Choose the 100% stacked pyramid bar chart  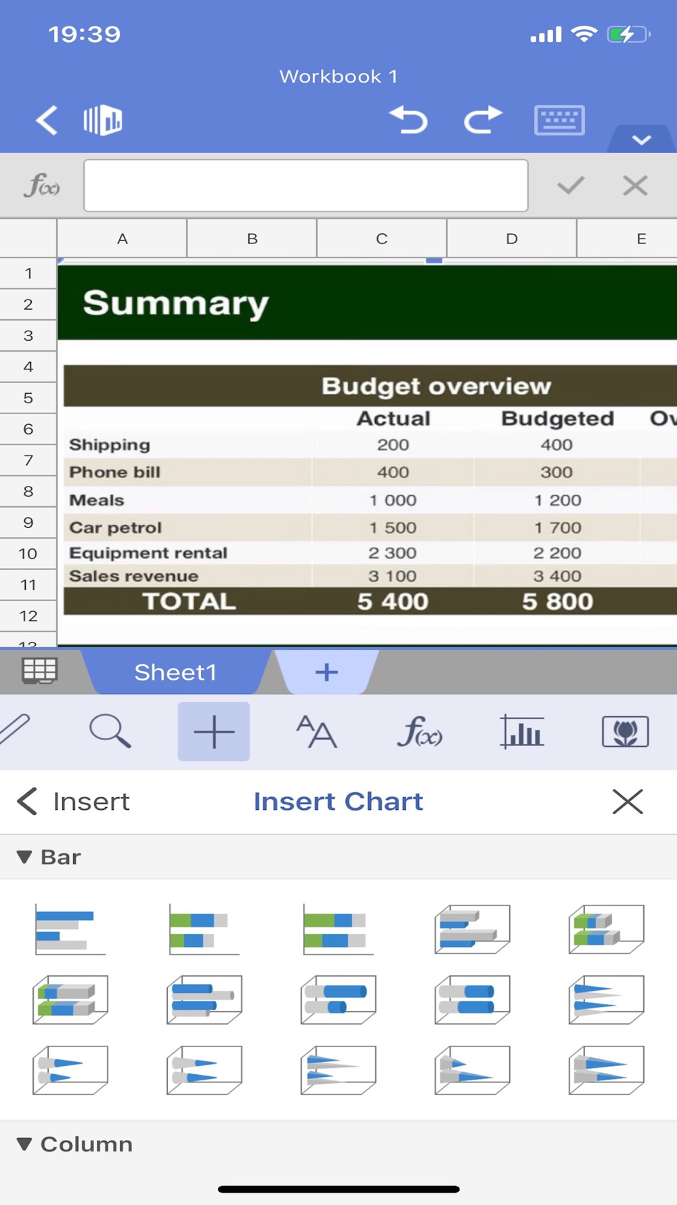[x=607, y=1070]
